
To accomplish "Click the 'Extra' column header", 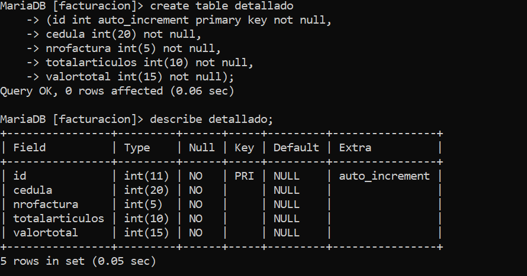I will coord(355,148).
